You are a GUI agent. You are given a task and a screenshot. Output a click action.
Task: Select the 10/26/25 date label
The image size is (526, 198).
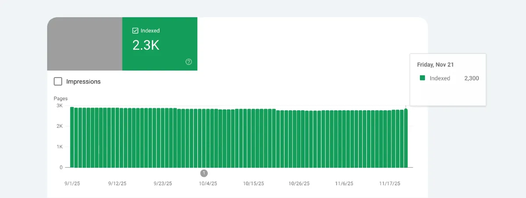[x=300, y=184]
